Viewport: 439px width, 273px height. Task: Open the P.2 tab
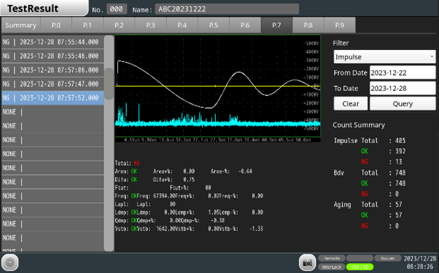click(x=119, y=25)
